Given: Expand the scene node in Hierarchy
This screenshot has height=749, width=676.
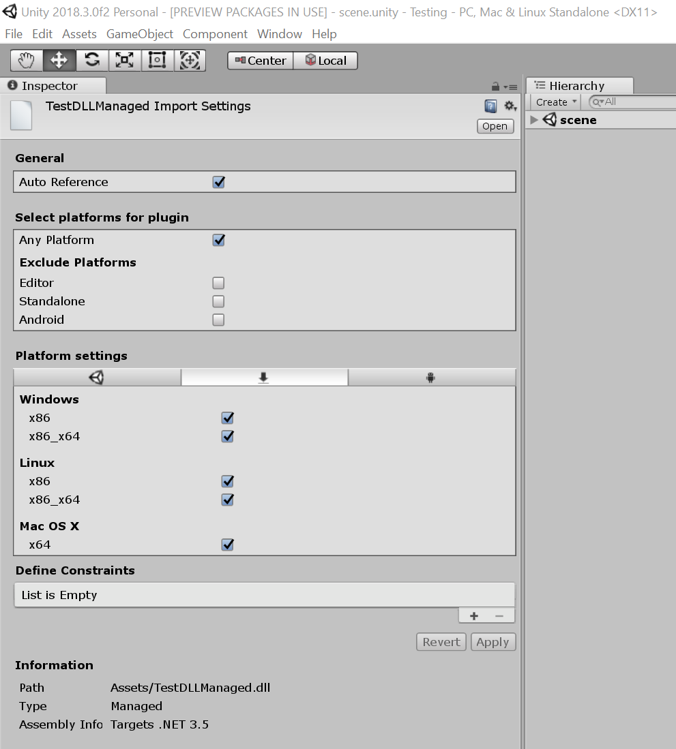Looking at the screenshot, I should click(x=534, y=120).
